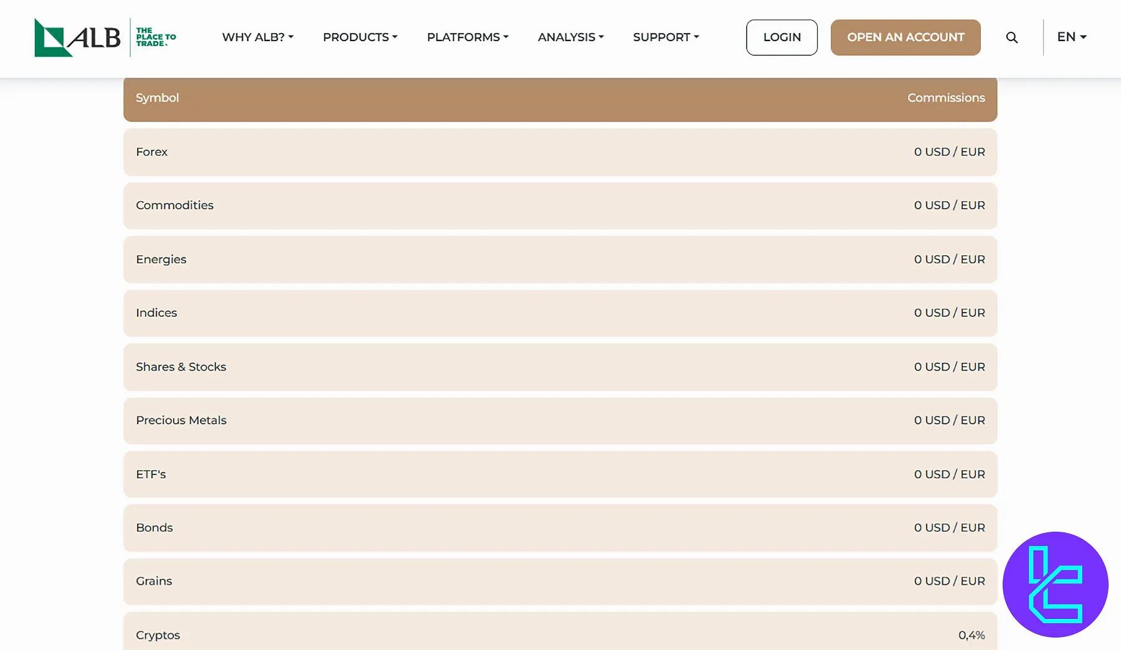
Task: Click the Grains commission value
Action: [950, 581]
